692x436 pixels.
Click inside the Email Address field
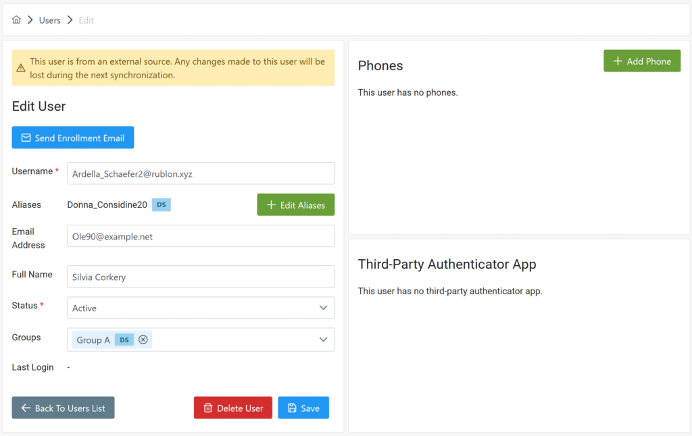click(200, 236)
